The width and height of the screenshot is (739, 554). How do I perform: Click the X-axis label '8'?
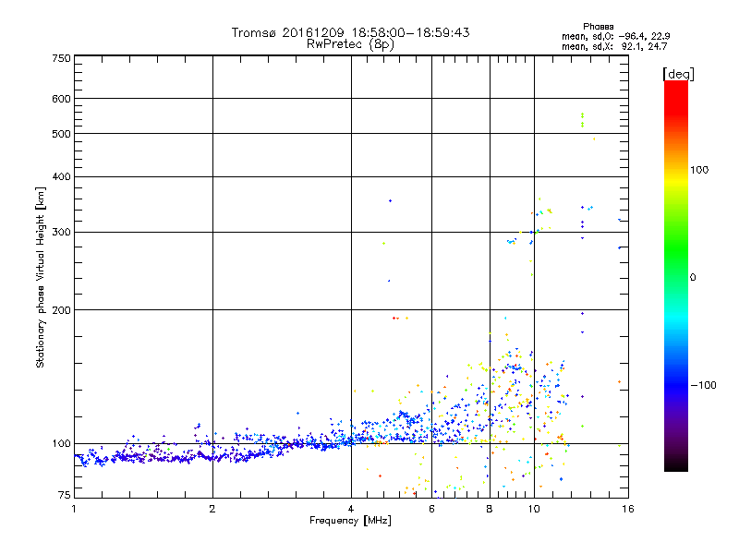click(x=490, y=509)
